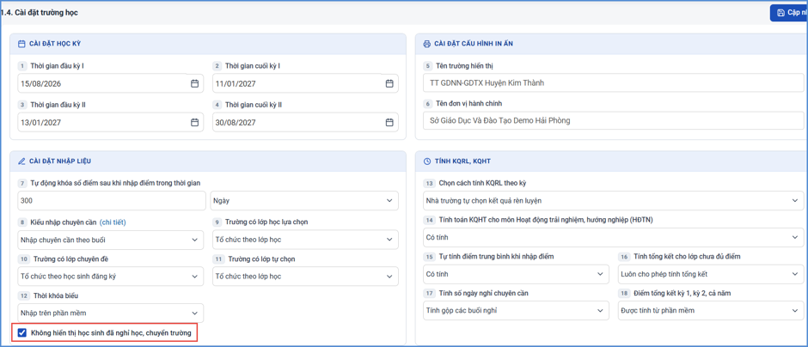Open Trường có lớp học lựa chọn dropdown
This screenshot has height=347, width=808.
(305, 240)
